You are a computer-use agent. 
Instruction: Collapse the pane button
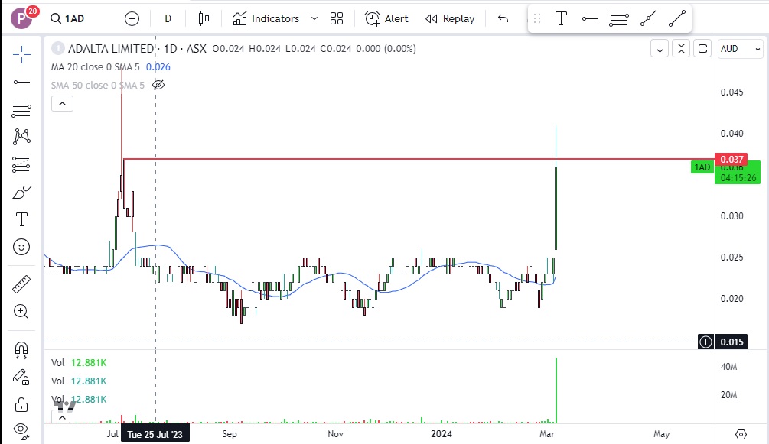681,48
